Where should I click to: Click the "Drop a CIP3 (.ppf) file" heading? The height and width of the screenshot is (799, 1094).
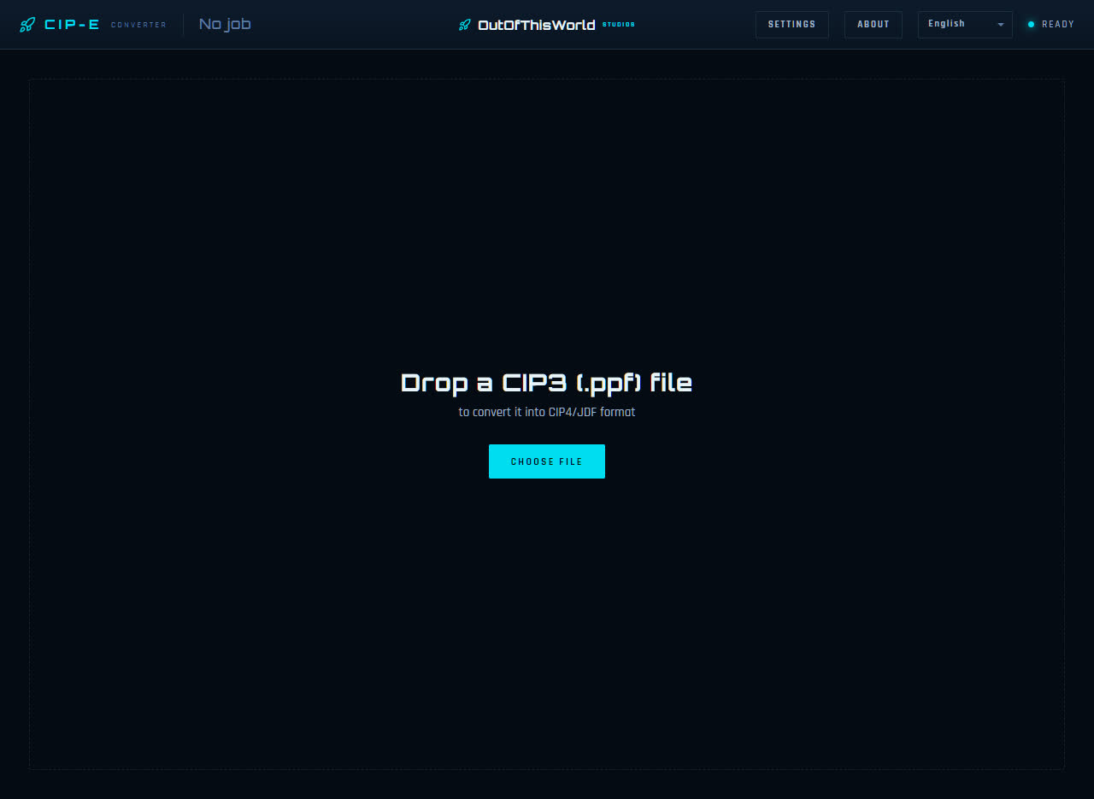pyautogui.click(x=547, y=383)
